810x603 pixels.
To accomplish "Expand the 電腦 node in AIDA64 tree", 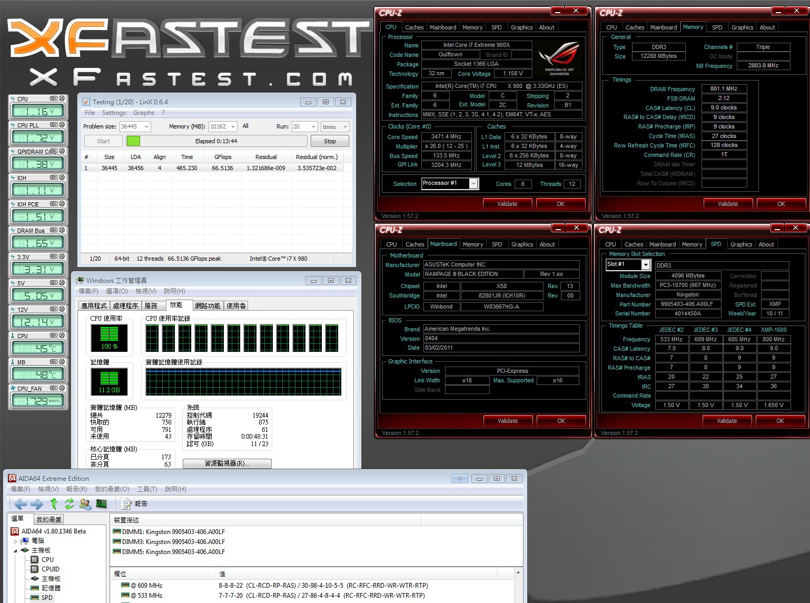I will click(15, 541).
